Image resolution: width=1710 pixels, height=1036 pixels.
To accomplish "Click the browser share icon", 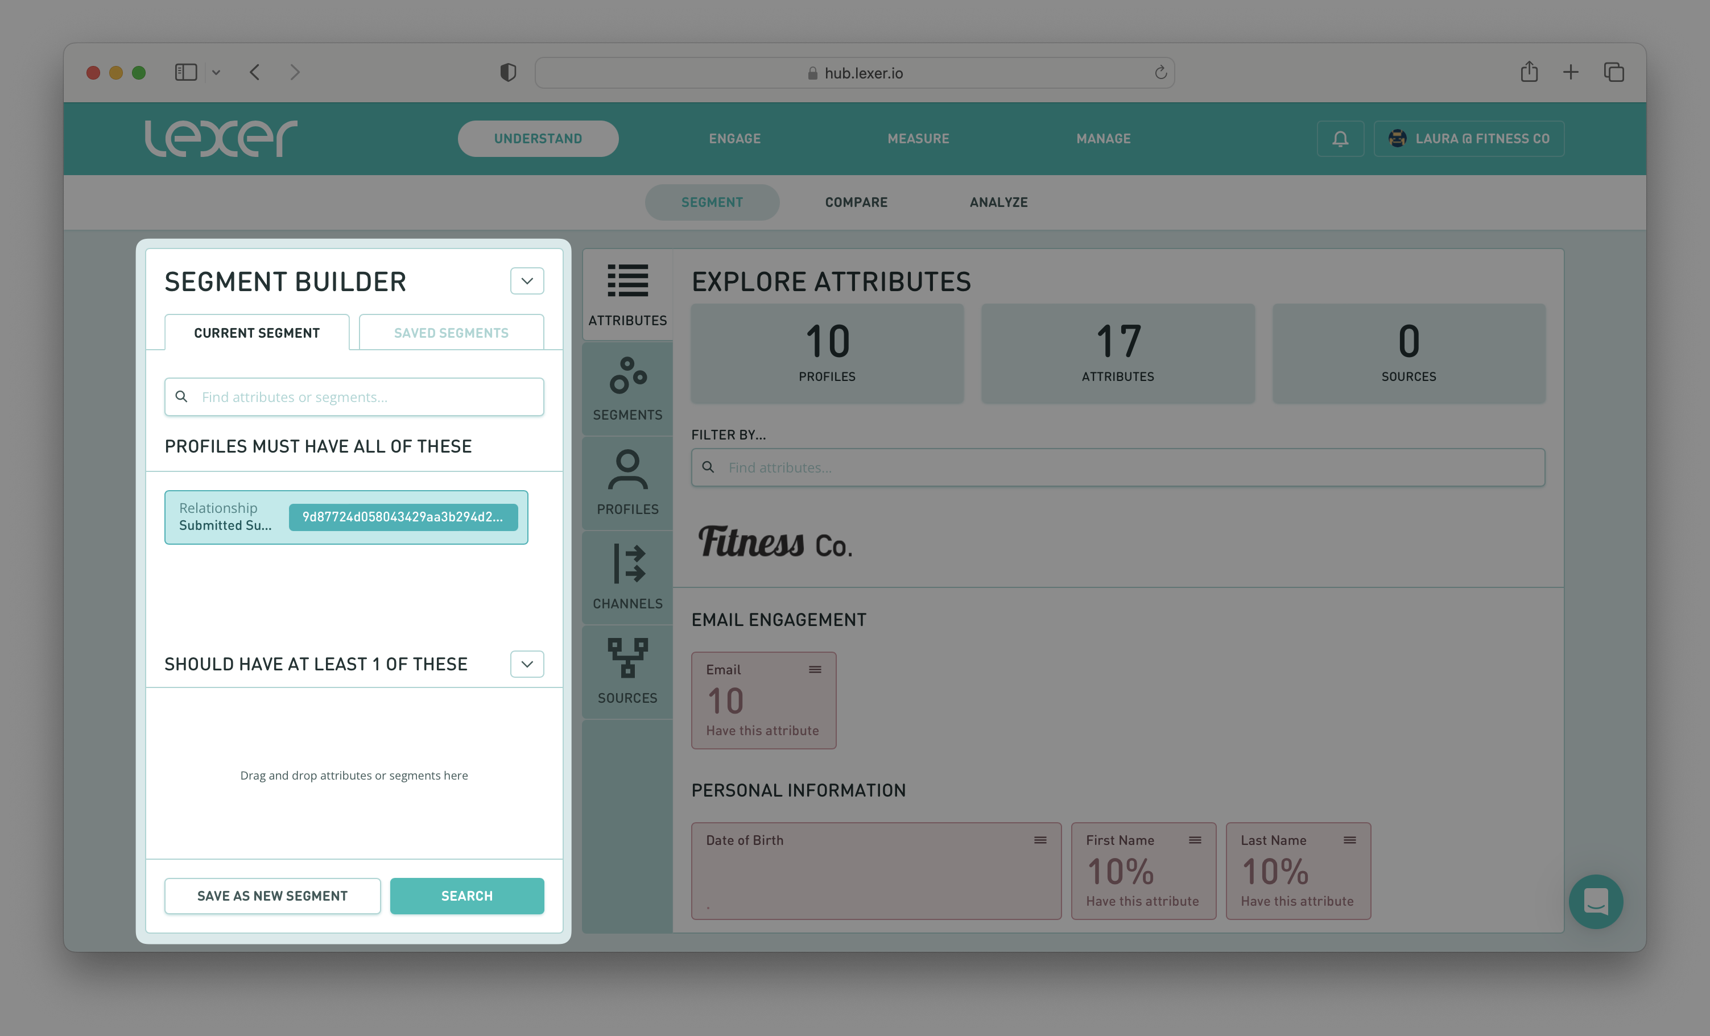I will 1529,72.
